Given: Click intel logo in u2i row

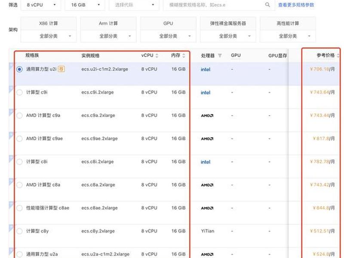Looking at the screenshot, I should (x=206, y=69).
